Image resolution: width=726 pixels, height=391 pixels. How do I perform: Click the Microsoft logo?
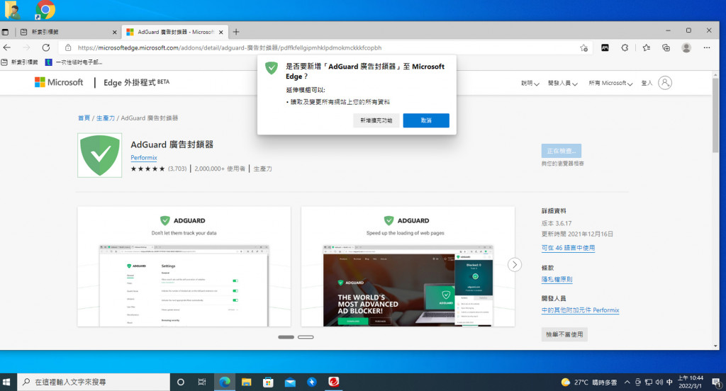(x=59, y=82)
